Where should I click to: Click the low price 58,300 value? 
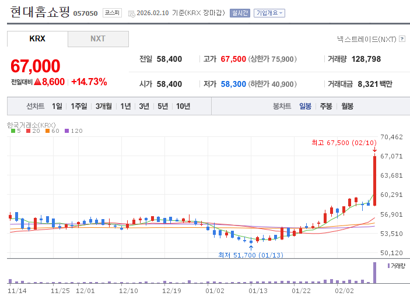click(233, 84)
